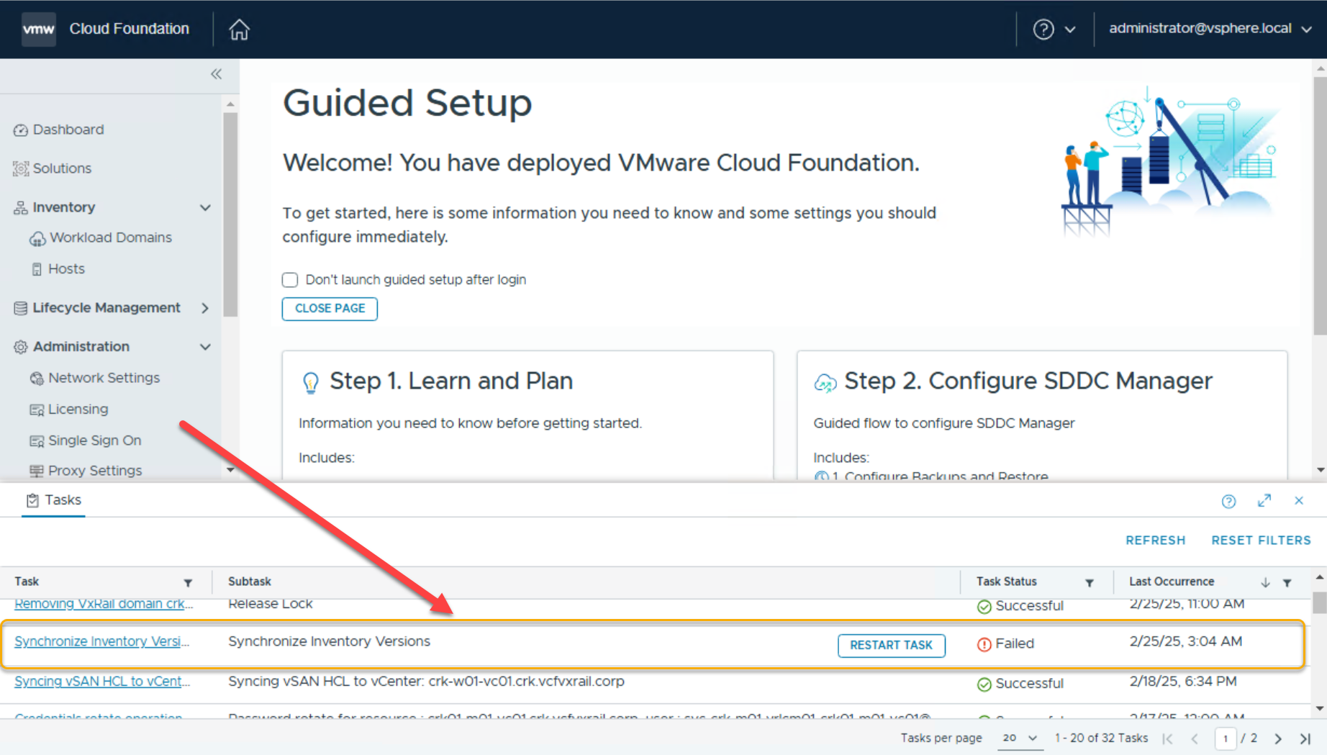Screen dimensions: 1327x755
Task: Open Tasks per page dropdown
Action: pos(1019,738)
